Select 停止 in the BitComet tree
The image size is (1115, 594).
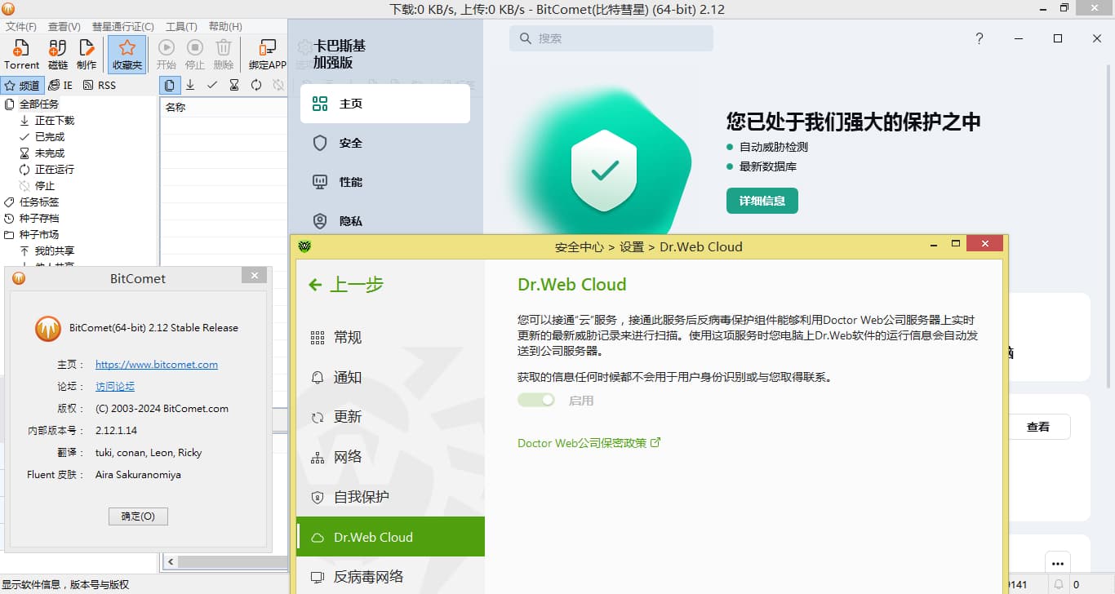tap(44, 185)
